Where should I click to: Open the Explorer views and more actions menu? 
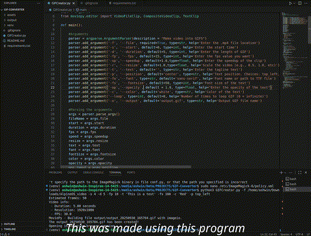coord(39,3)
